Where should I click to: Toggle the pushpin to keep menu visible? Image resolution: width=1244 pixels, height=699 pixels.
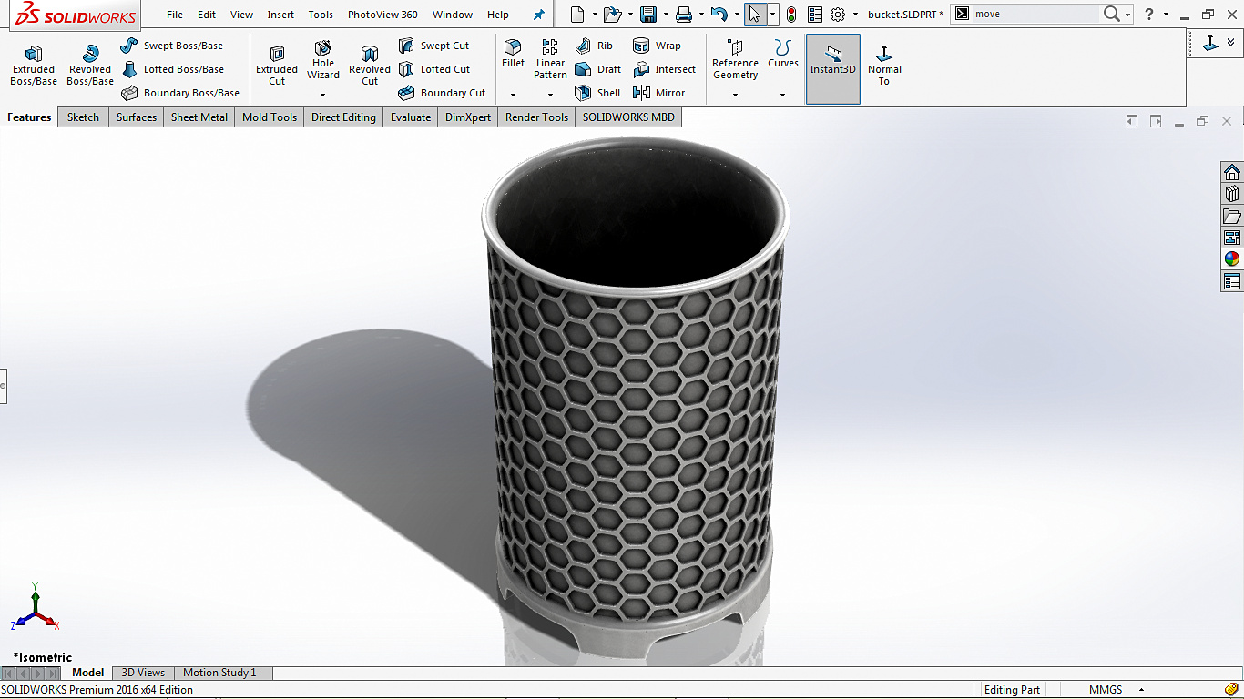pos(539,15)
